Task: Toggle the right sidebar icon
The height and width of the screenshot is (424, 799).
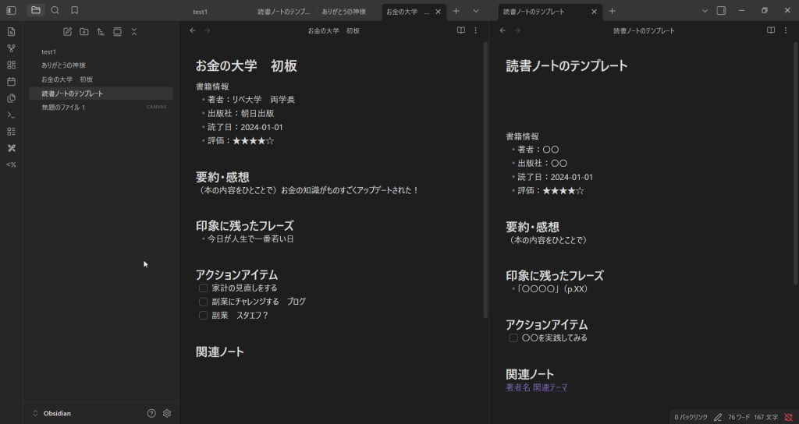Action: pos(721,11)
